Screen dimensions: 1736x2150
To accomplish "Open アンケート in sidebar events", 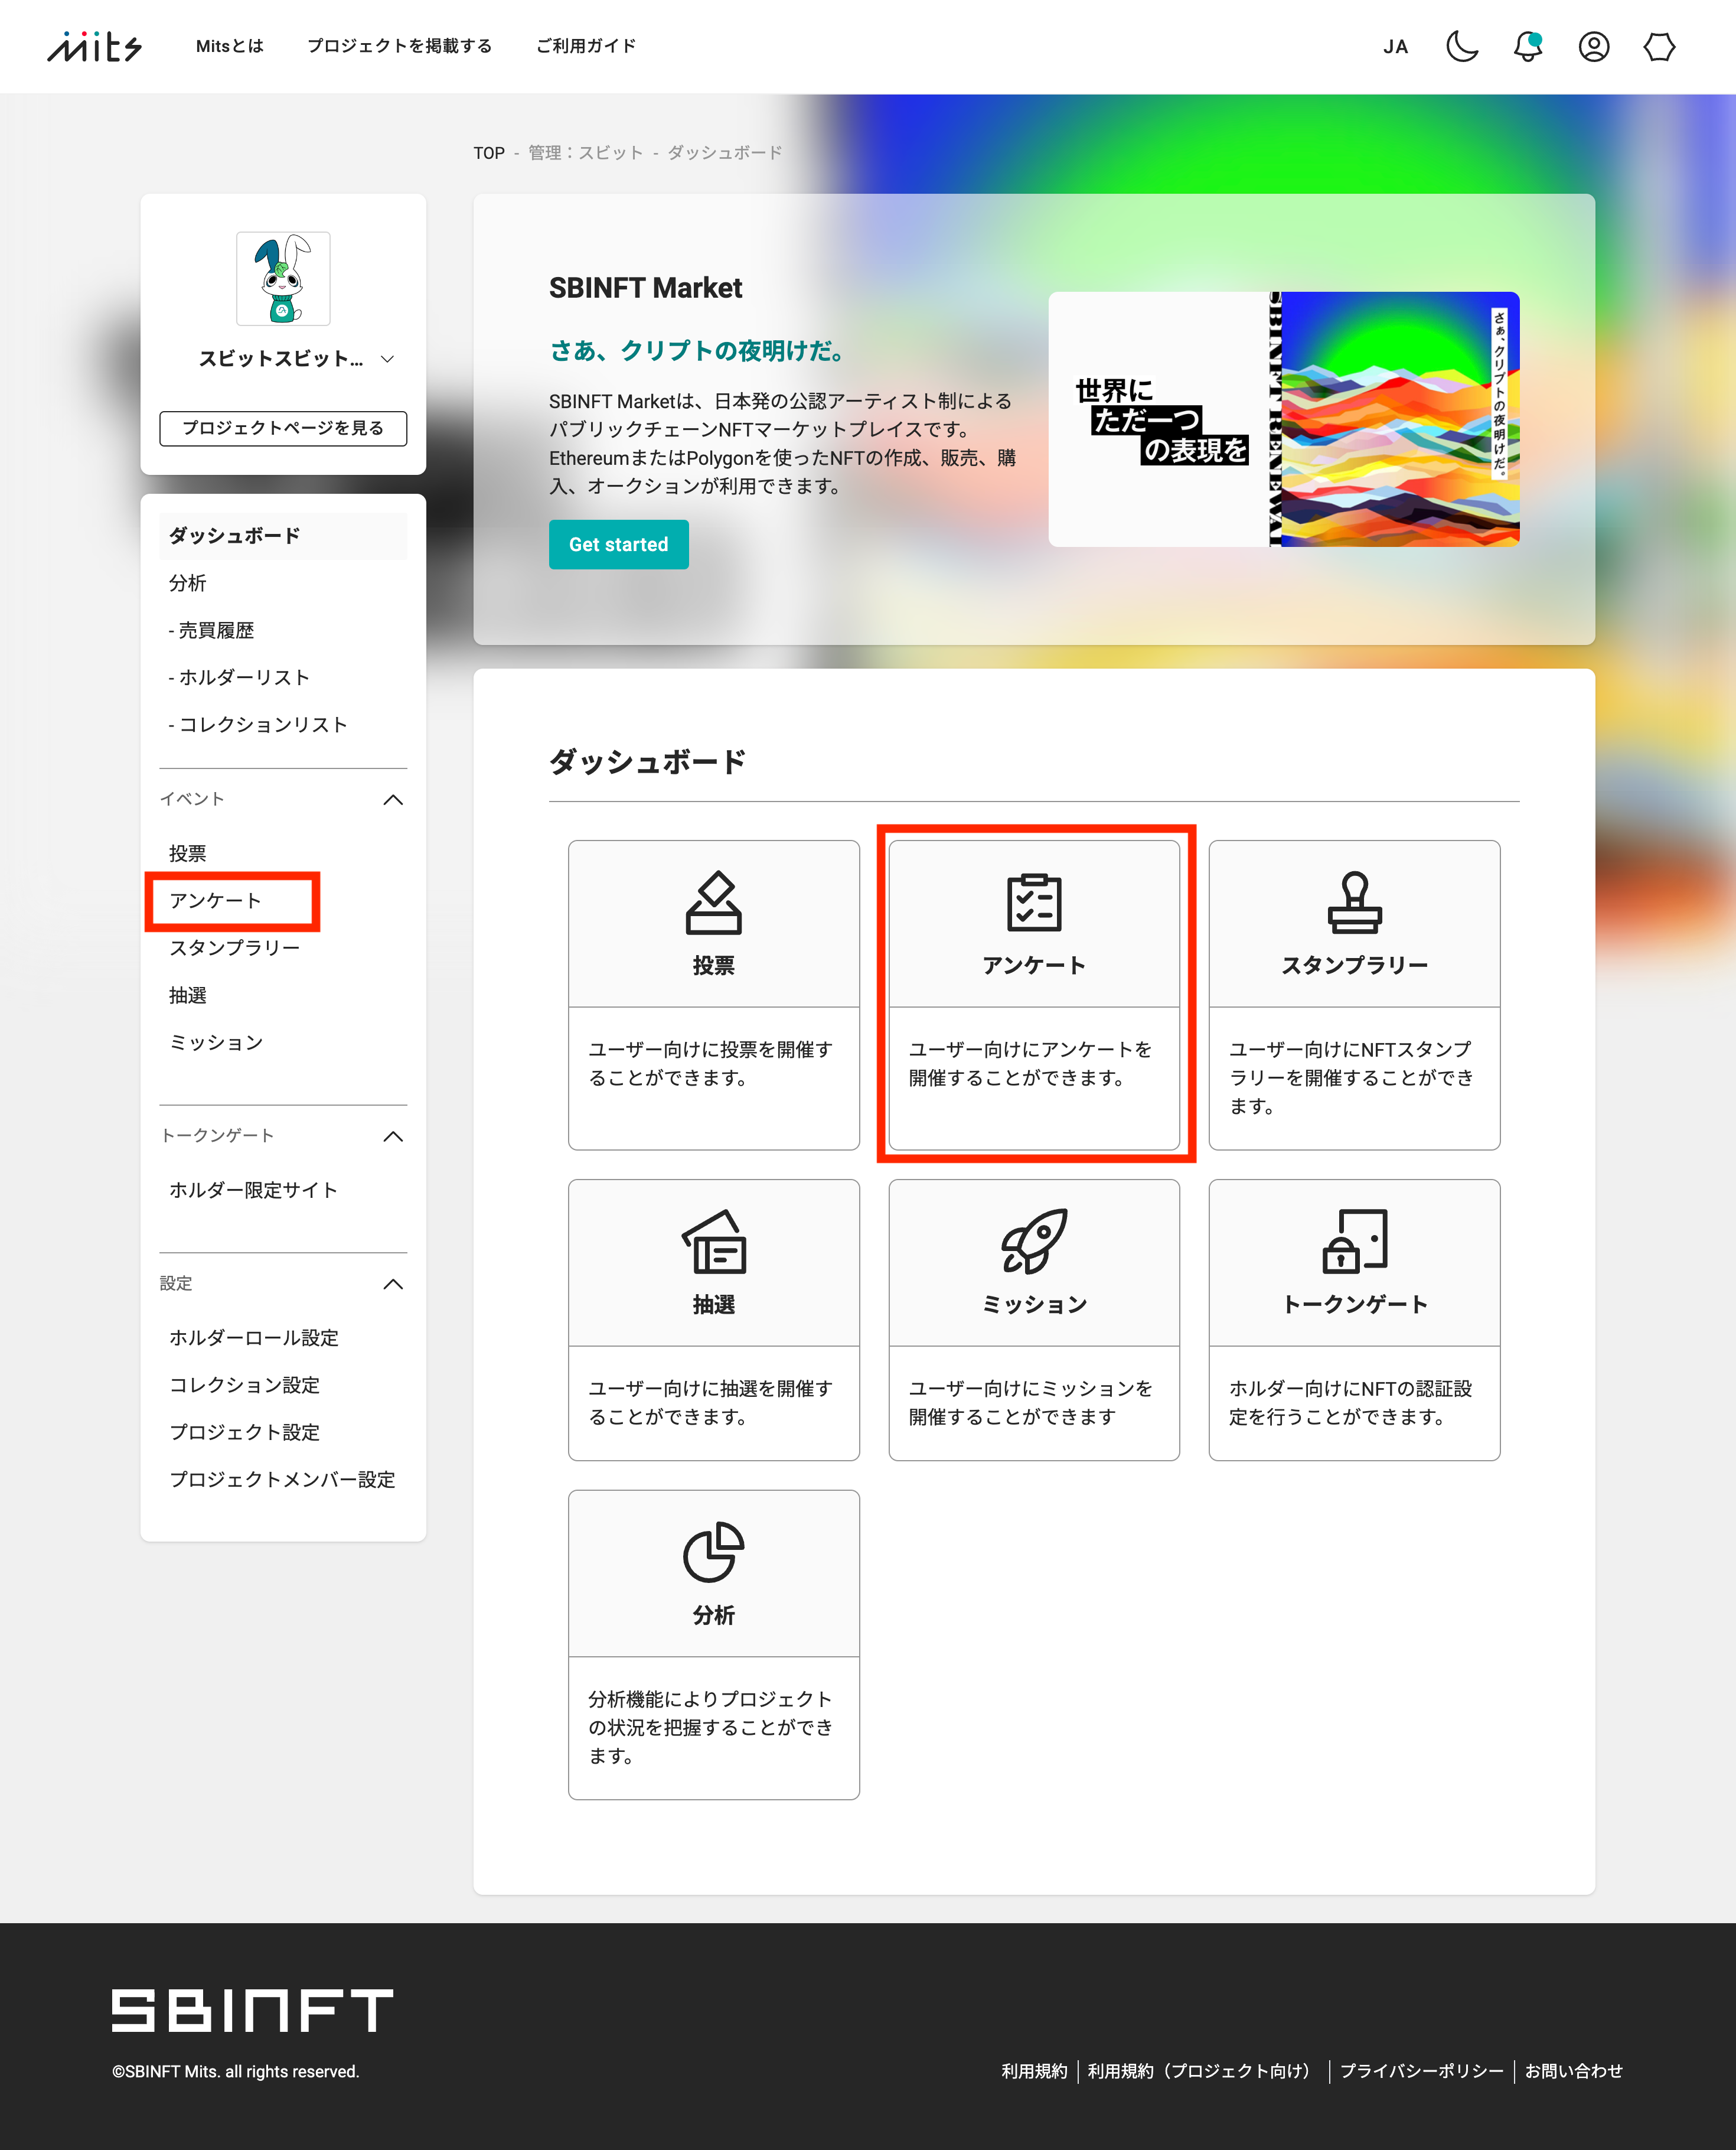I will coord(215,900).
